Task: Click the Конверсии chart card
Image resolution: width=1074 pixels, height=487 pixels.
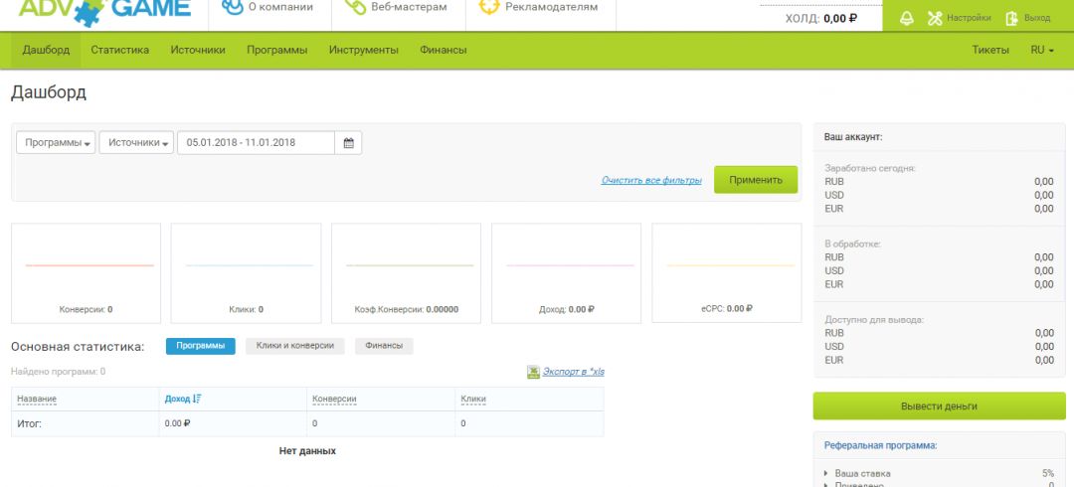Action: (x=87, y=272)
